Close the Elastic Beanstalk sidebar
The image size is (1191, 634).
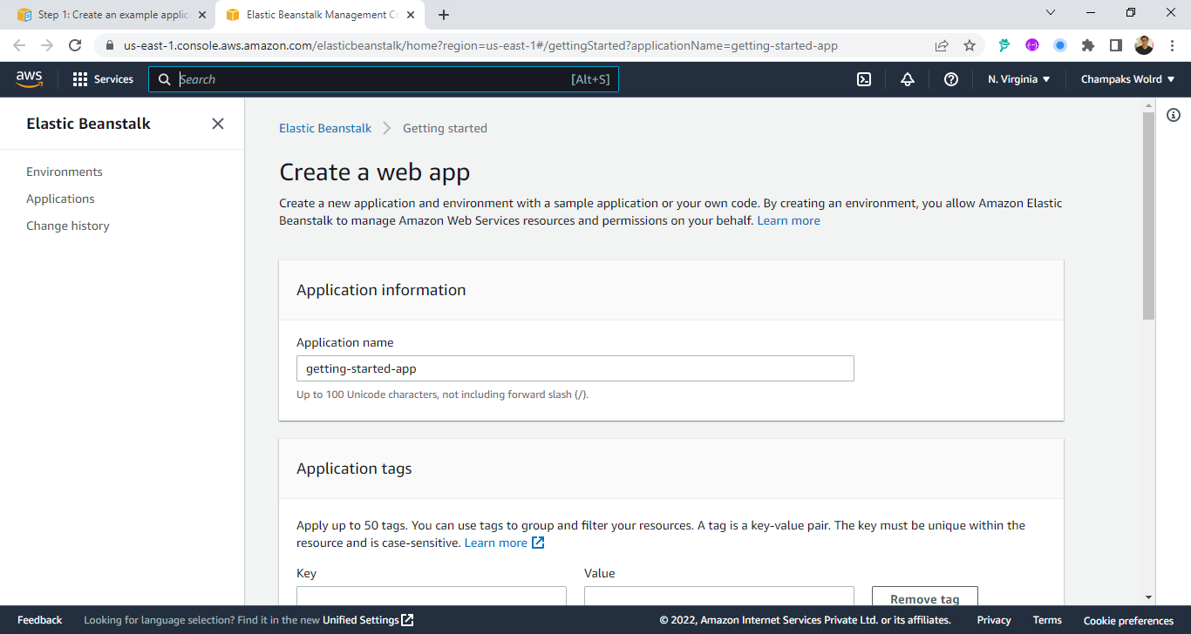click(218, 124)
